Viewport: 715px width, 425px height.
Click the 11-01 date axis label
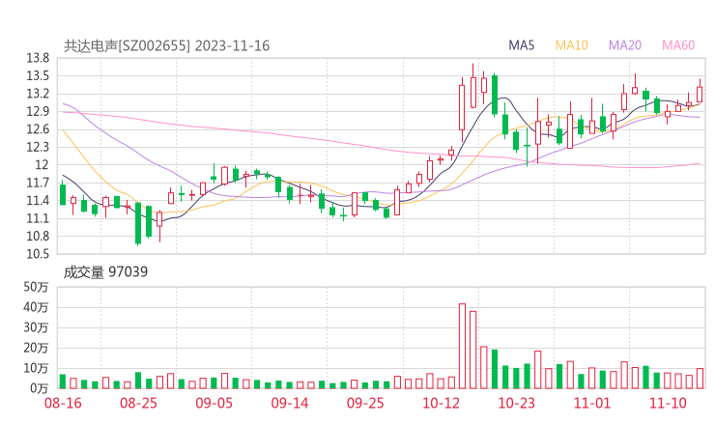(592, 403)
